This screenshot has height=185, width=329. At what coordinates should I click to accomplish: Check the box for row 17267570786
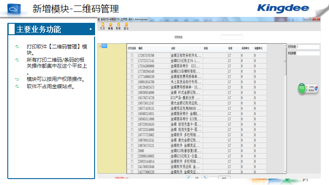pos(132,55)
